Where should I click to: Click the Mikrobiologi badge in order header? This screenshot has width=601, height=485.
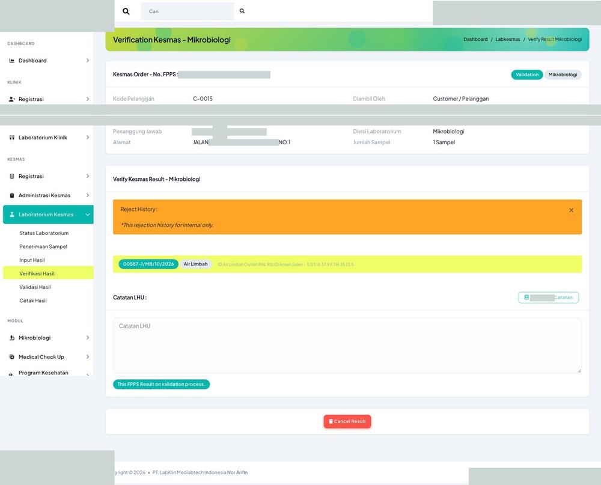(563, 75)
